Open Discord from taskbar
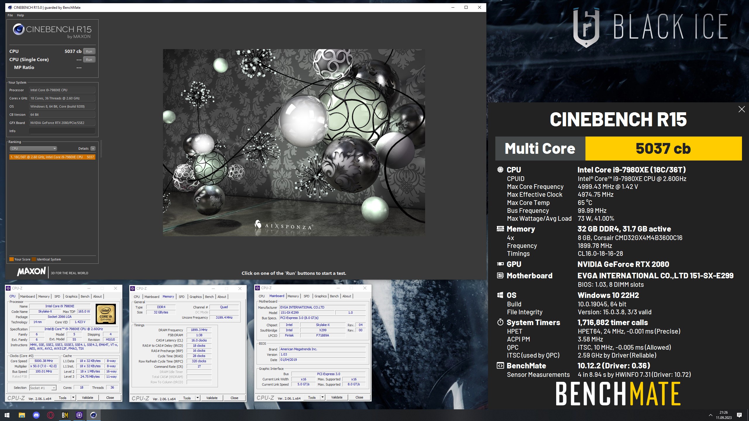Viewport: 749px width, 421px height. (x=36, y=415)
